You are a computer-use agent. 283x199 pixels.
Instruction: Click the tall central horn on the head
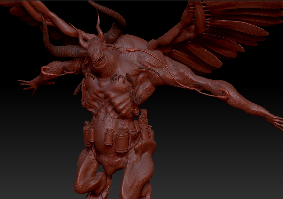[100, 26]
